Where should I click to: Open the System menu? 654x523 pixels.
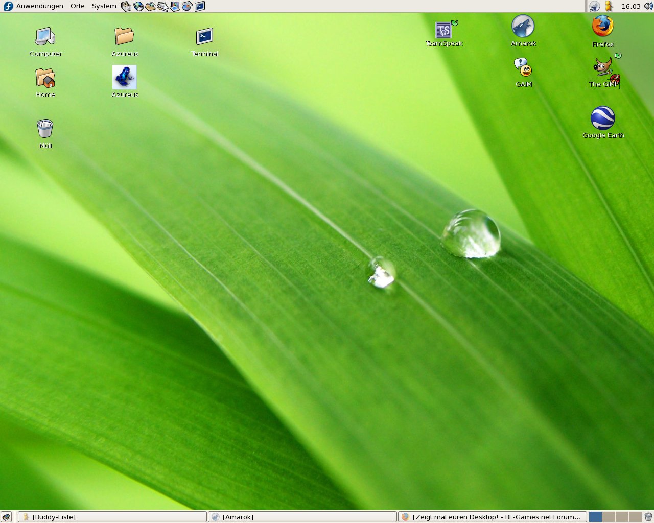pos(104,6)
